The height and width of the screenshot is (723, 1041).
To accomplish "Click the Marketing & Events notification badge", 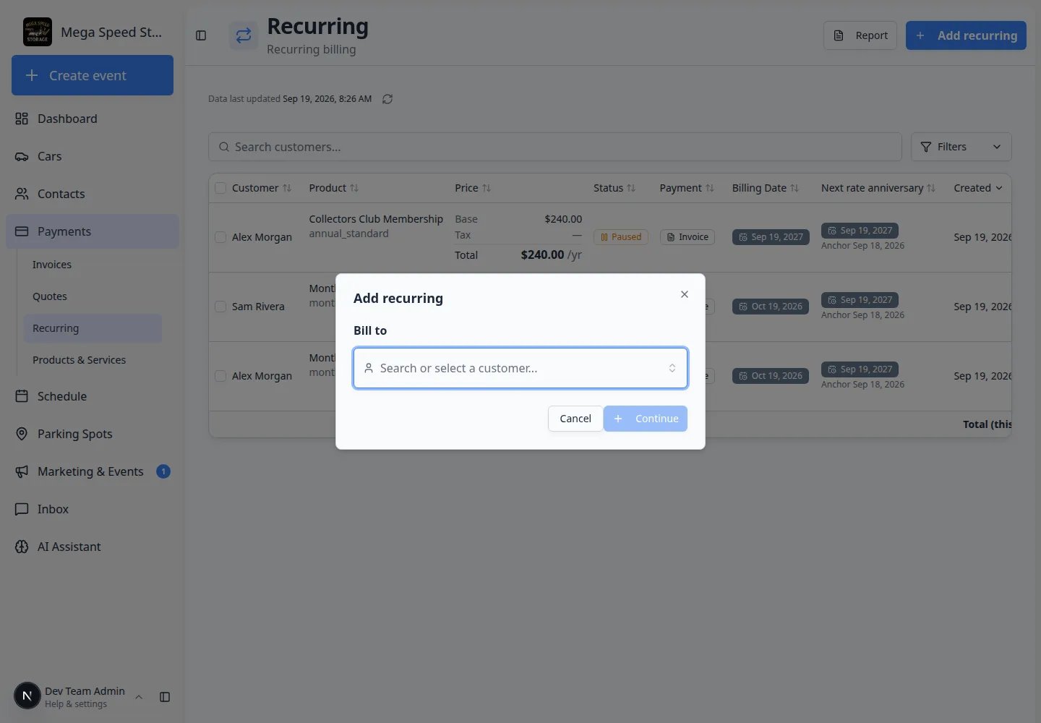I will tap(163, 471).
